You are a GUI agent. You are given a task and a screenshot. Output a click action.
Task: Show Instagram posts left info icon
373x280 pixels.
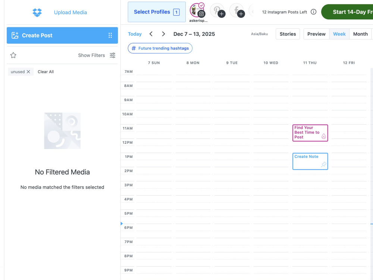314,12
